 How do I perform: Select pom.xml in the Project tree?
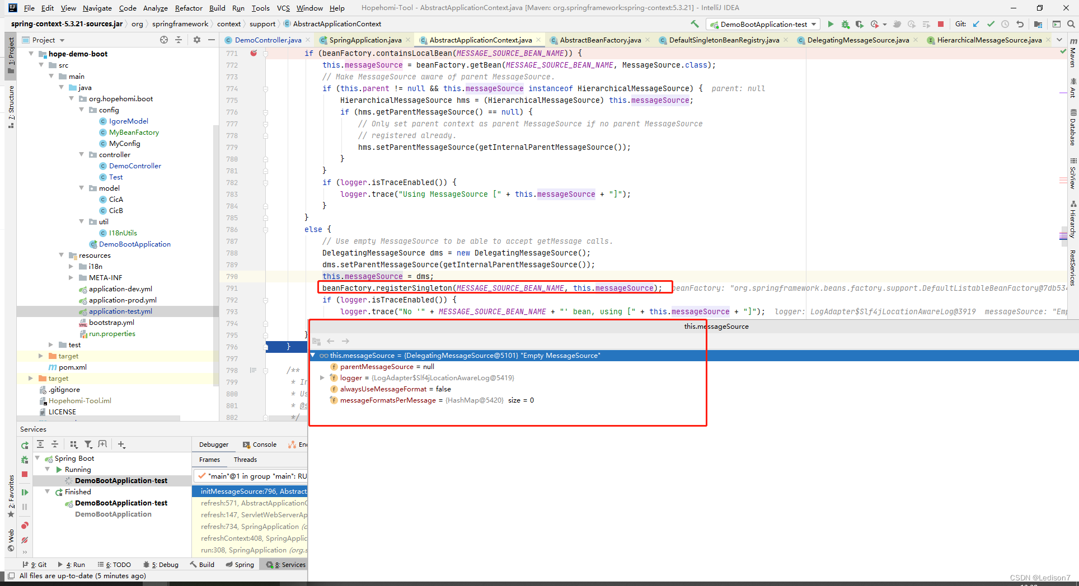pos(73,367)
